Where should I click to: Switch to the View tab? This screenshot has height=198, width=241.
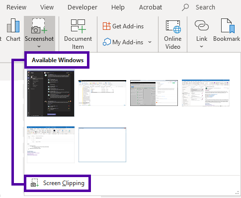(x=47, y=7)
